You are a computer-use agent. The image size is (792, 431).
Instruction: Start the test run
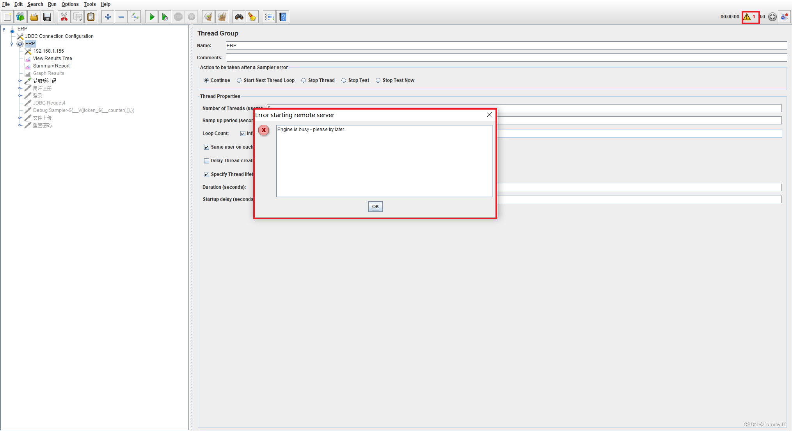[x=151, y=16]
